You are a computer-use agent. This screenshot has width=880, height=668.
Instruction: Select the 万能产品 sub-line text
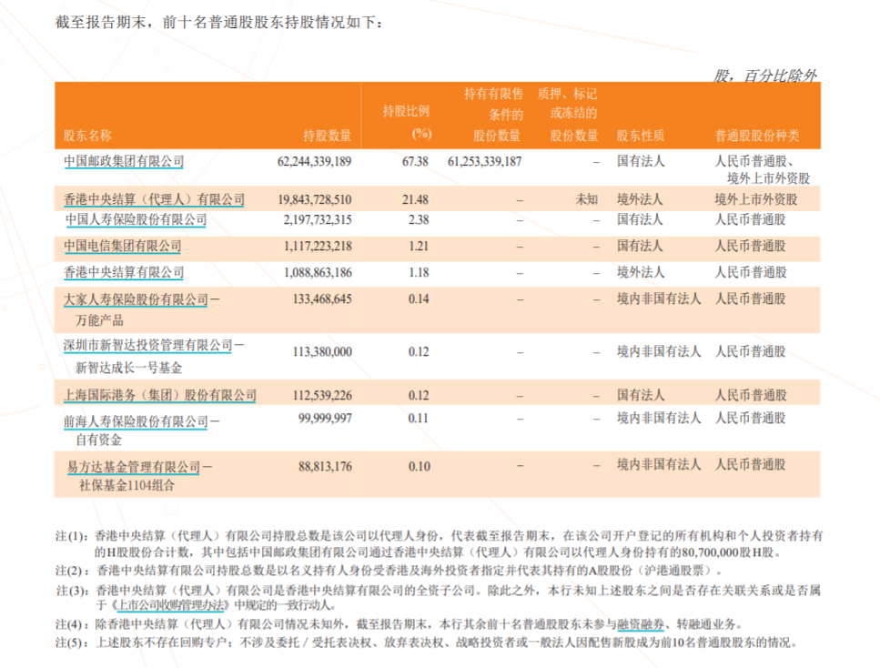(99, 320)
